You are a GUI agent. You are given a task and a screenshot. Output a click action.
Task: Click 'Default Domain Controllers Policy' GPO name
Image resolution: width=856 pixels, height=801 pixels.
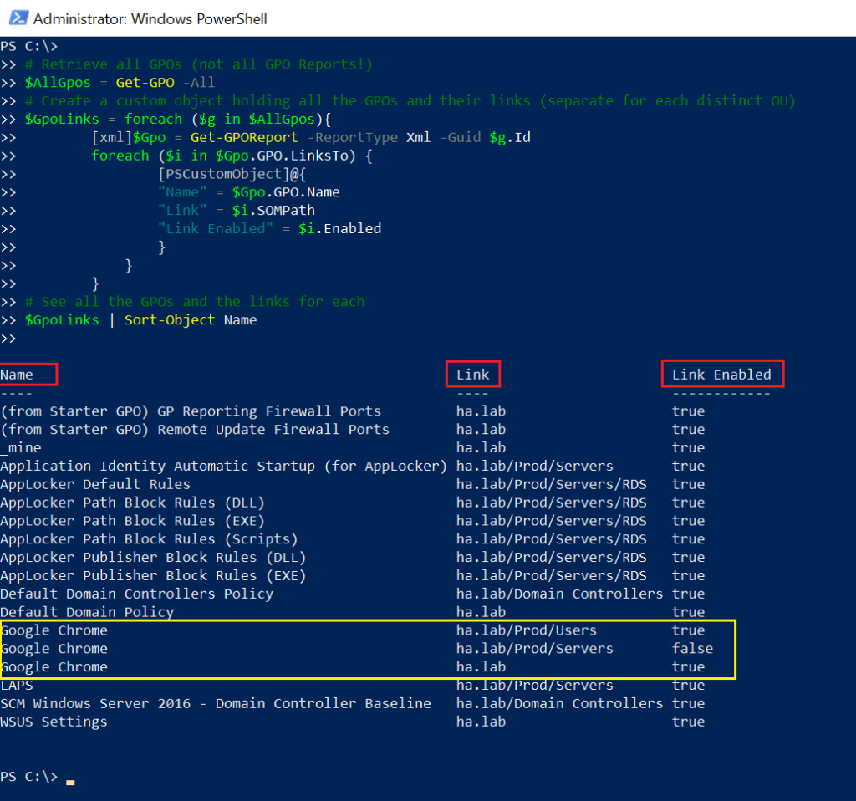[x=136, y=594]
